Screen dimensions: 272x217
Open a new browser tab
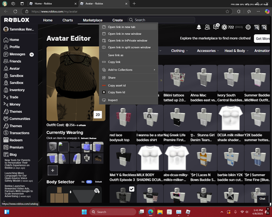(x=134, y=4)
